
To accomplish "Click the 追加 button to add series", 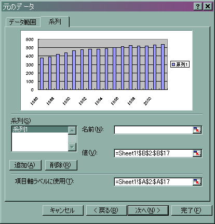I will pos(25,165).
